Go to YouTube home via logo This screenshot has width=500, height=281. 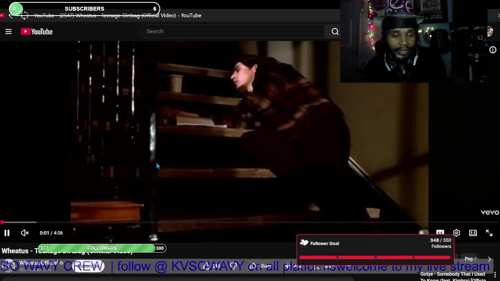click(37, 32)
